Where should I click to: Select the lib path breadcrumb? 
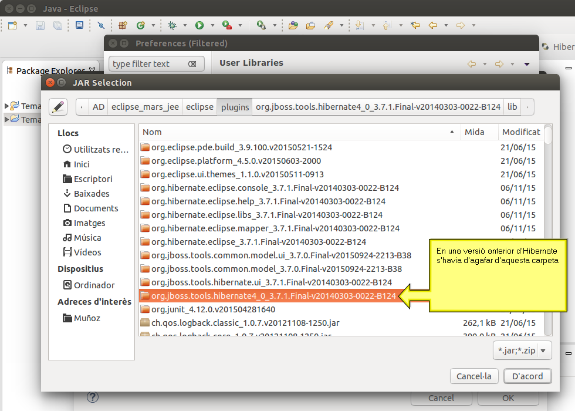pyautogui.click(x=512, y=107)
